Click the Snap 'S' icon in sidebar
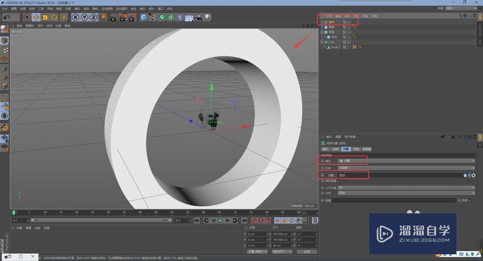Image resolution: width=483 pixels, height=261 pixels. point(4,116)
